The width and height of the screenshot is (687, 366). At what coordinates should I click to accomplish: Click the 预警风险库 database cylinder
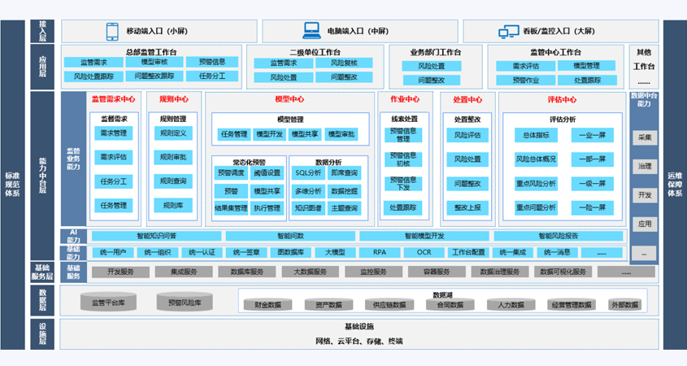[x=185, y=302]
